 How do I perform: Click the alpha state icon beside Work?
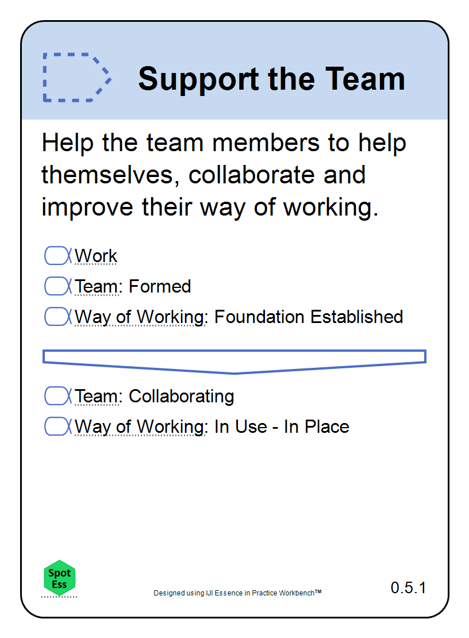coord(58,256)
